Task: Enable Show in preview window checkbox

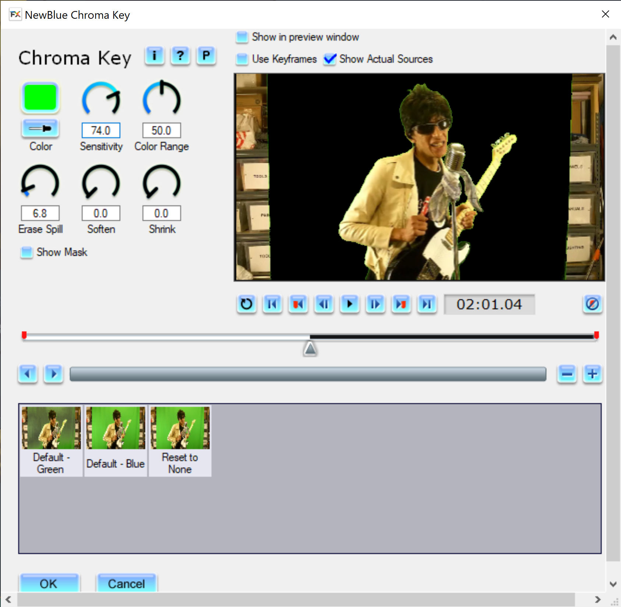Action: point(242,37)
